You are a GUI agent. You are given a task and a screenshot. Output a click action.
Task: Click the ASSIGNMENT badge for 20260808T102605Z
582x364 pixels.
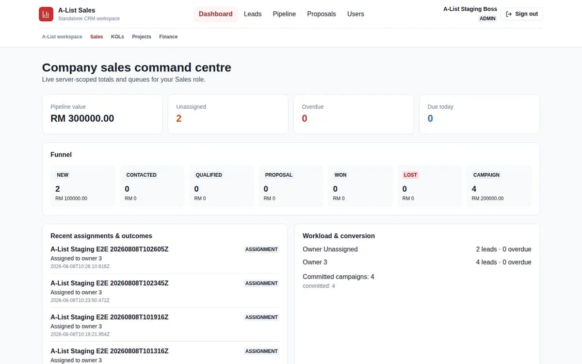tap(261, 249)
